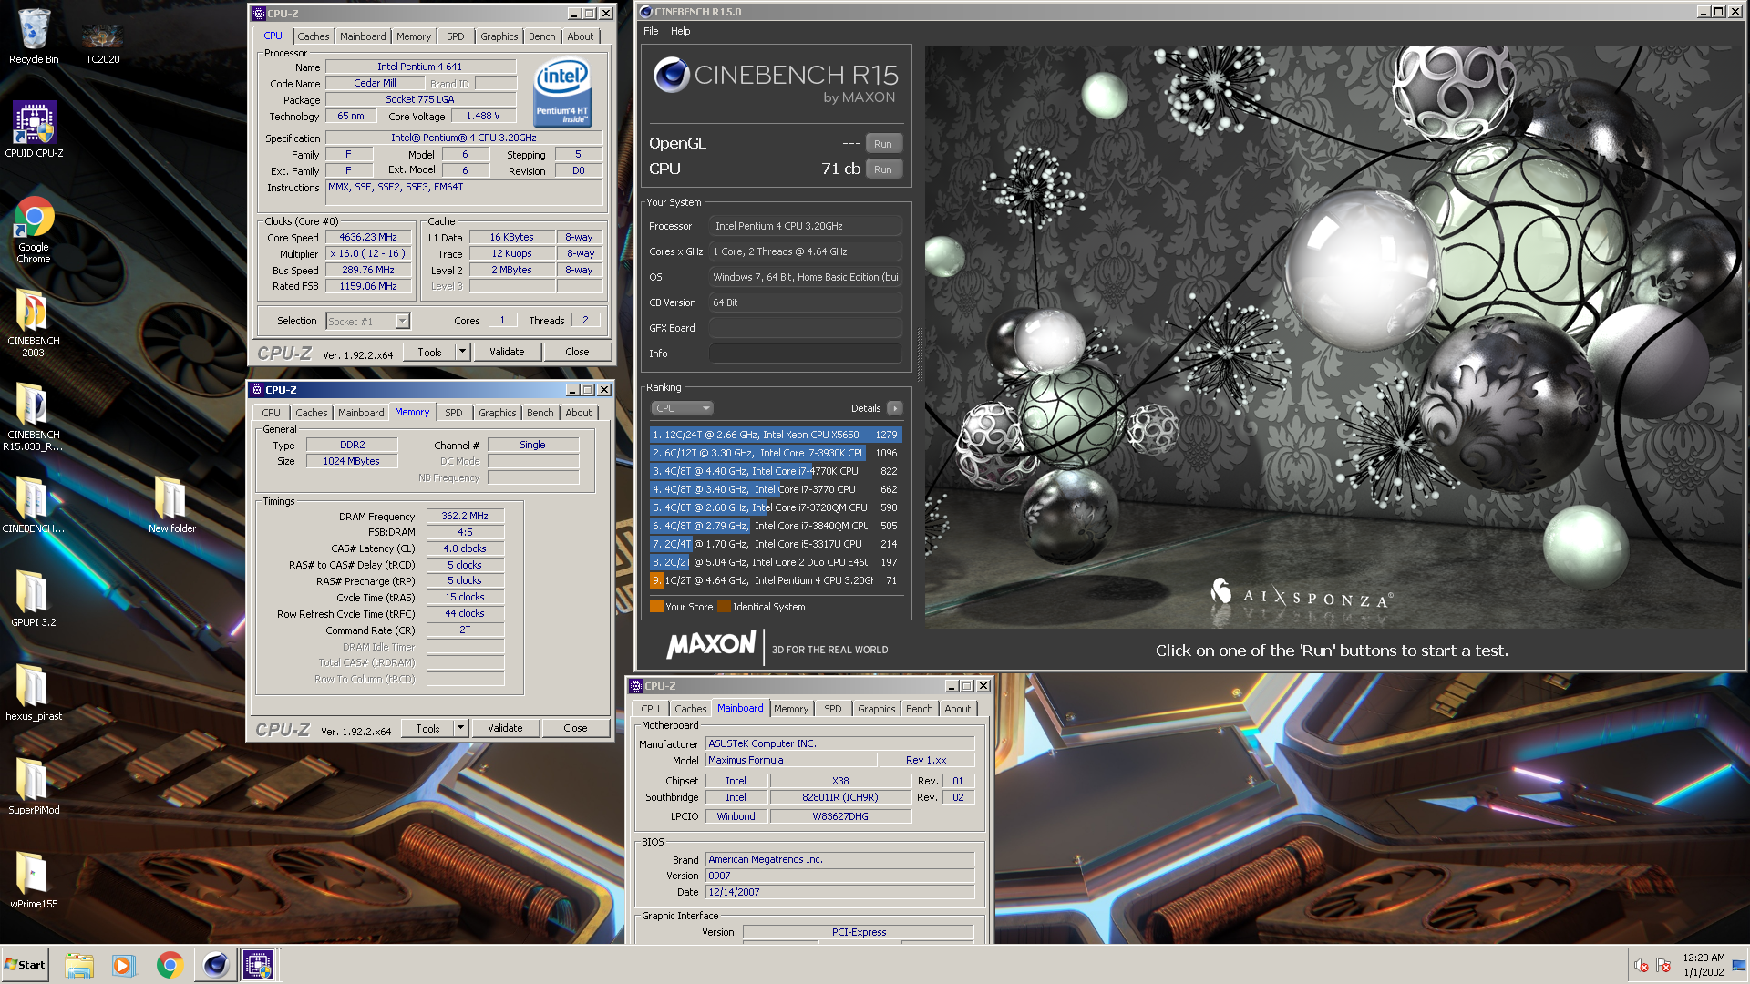This screenshot has height=984, width=1750.
Task: Click Validate in Memory CPU-Z window
Action: pyautogui.click(x=505, y=728)
